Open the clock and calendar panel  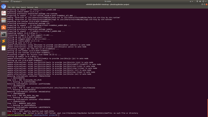(x=108, y=2)
